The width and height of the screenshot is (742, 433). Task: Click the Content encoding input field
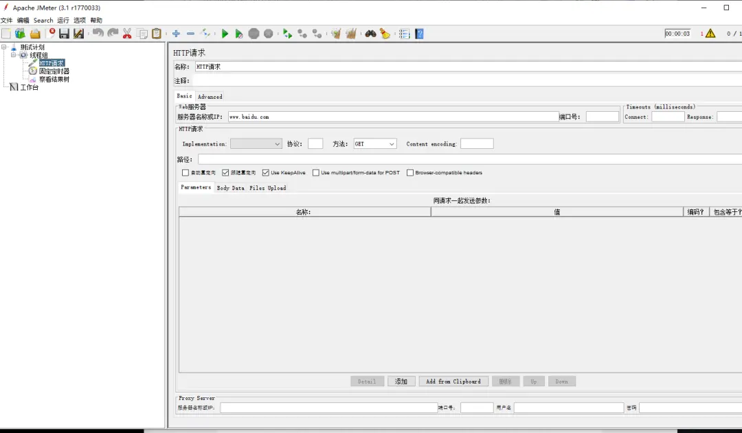(477, 143)
